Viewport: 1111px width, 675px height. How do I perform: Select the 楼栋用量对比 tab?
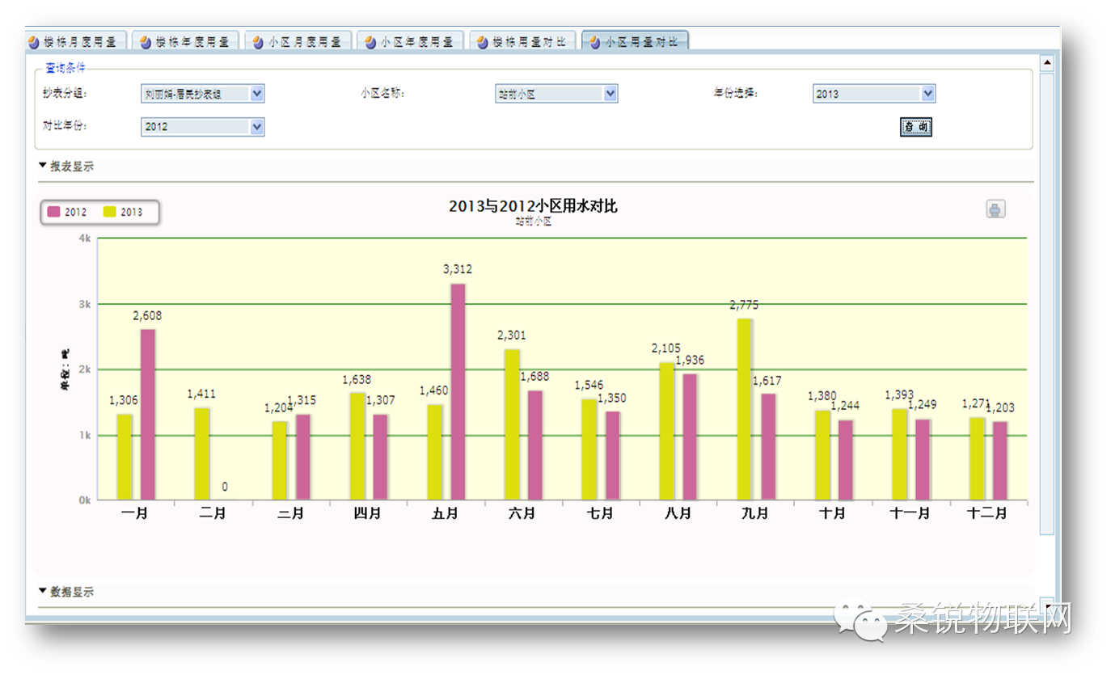coord(523,41)
